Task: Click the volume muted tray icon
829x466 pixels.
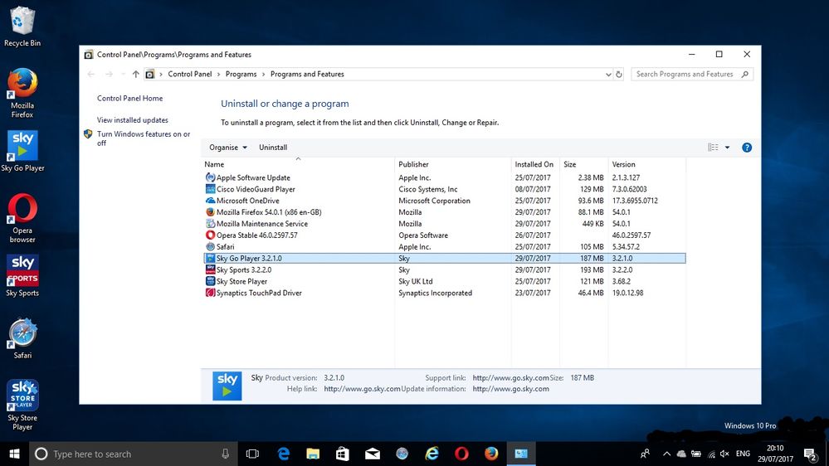Action: [x=724, y=454]
